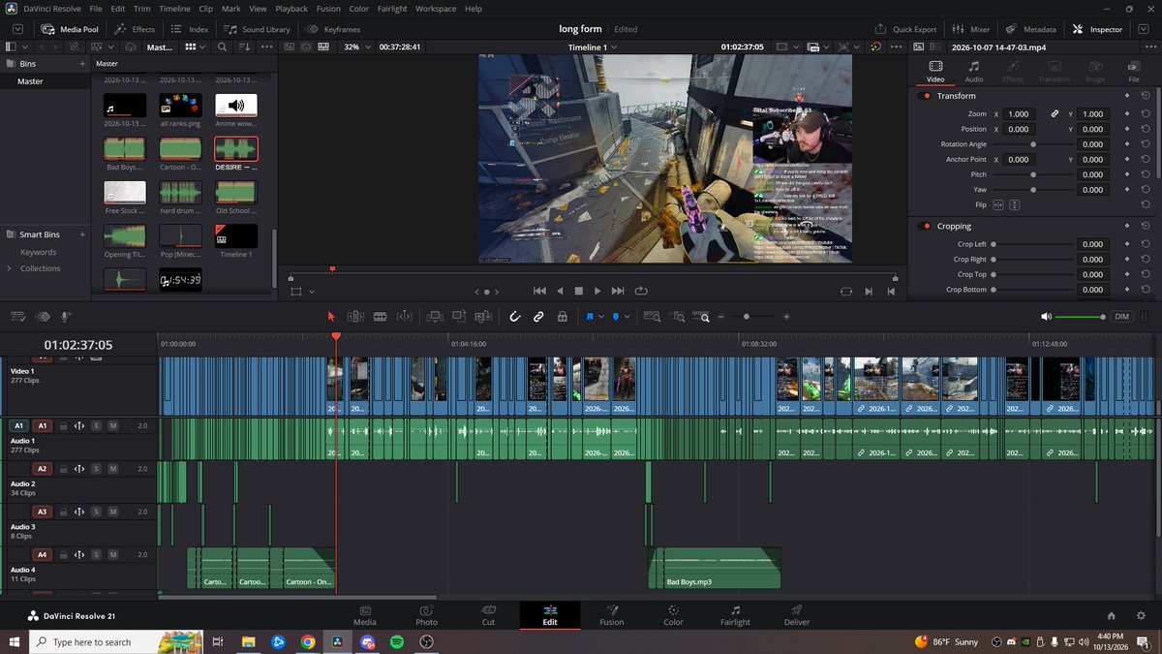
Task: Toggle the lock on Audio 3 track
Action: [64, 512]
